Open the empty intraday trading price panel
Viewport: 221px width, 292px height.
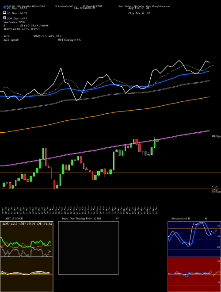tap(88, 248)
